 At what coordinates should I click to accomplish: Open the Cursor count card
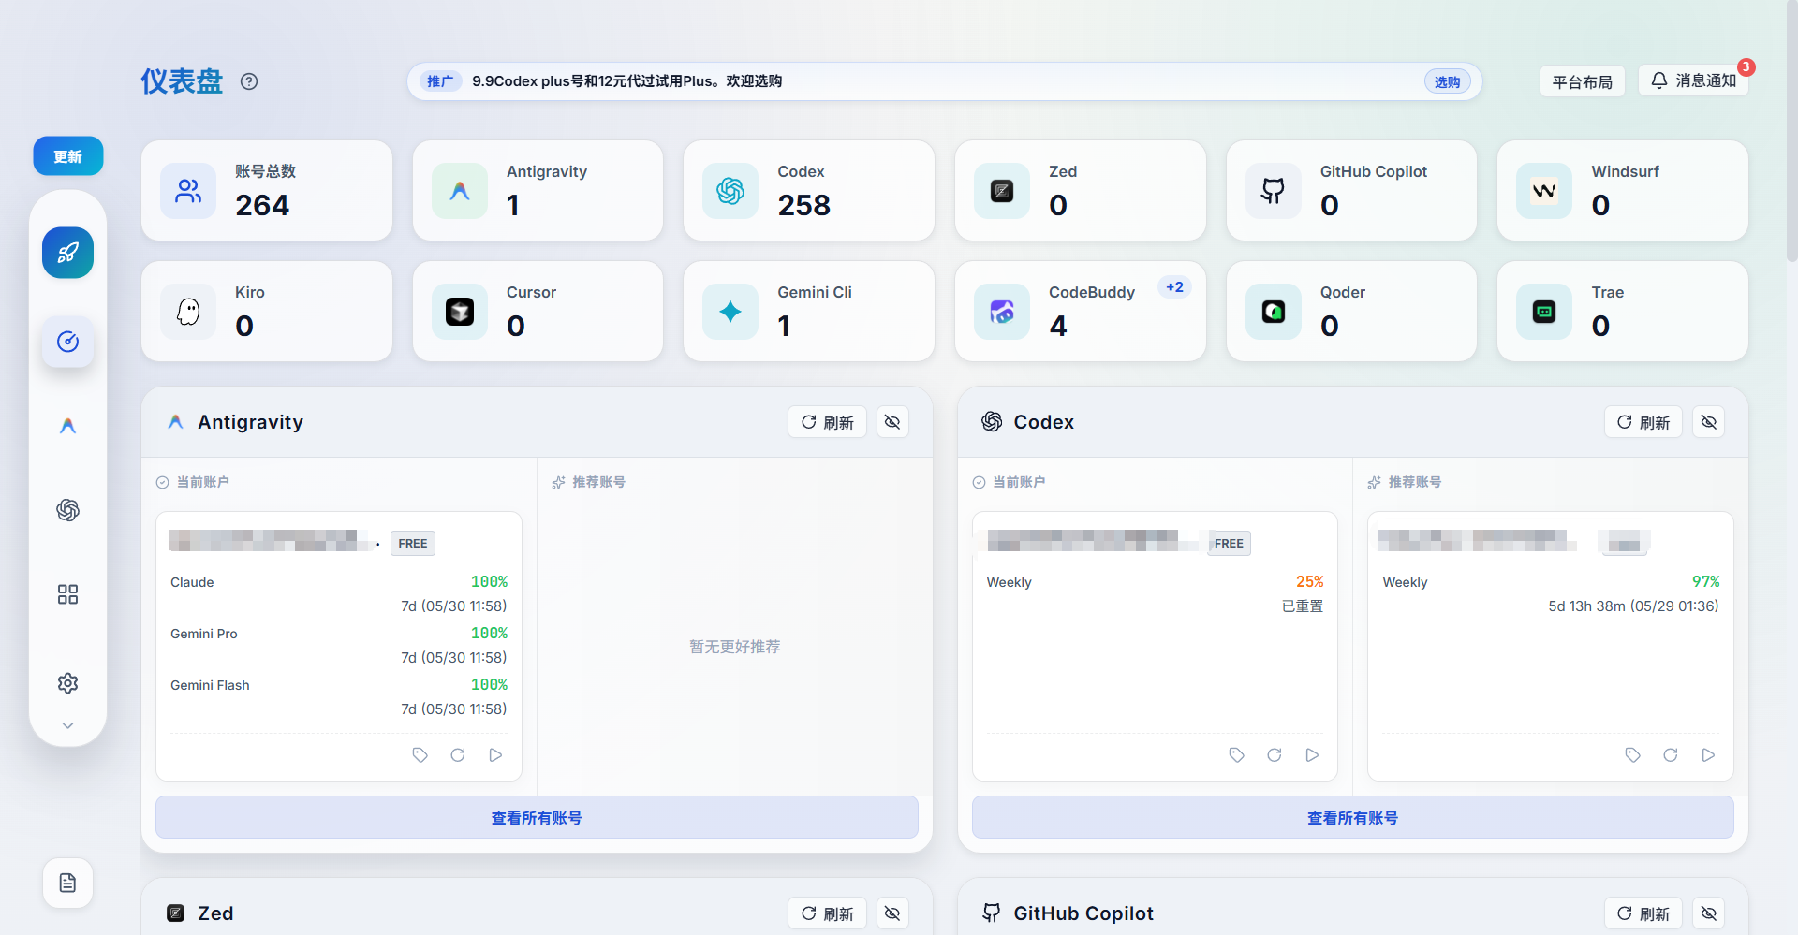(x=538, y=311)
